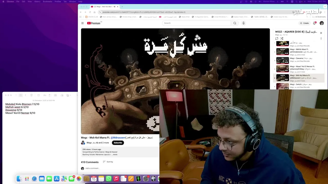
Task: Expand video description with ...more
Action: 115,155
